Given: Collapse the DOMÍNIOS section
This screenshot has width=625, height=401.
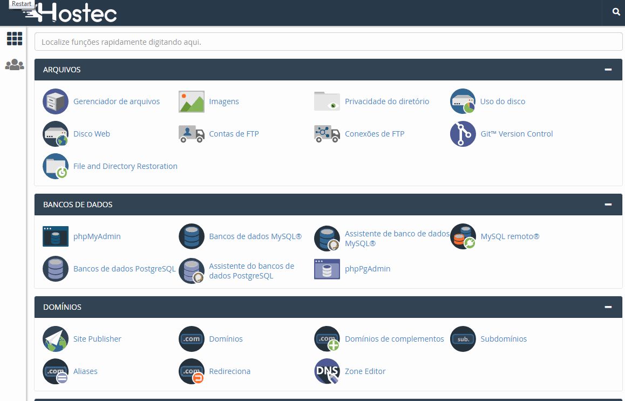Looking at the screenshot, I should tap(608, 307).
